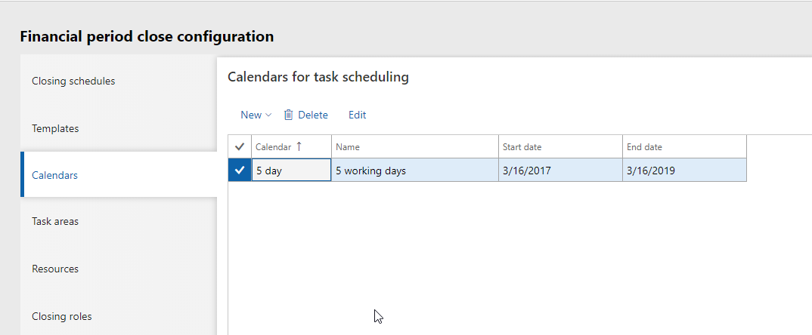Screen dimensions: 812x335
Task: Select the Calendars tab
Action: click(54, 175)
